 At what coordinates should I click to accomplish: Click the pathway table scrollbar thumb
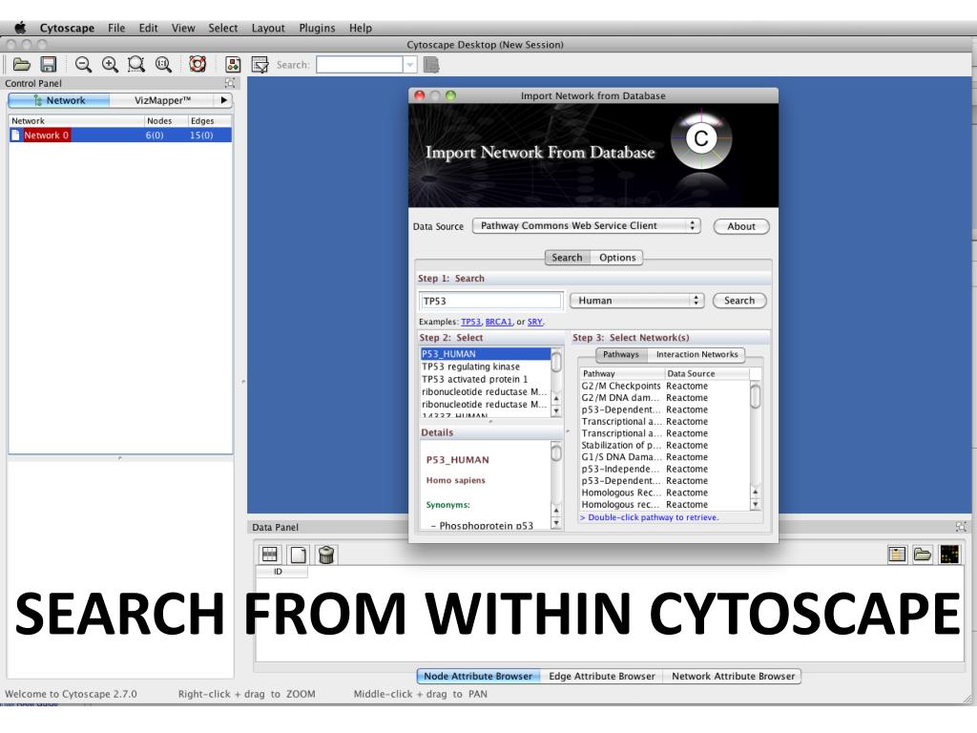(756, 396)
